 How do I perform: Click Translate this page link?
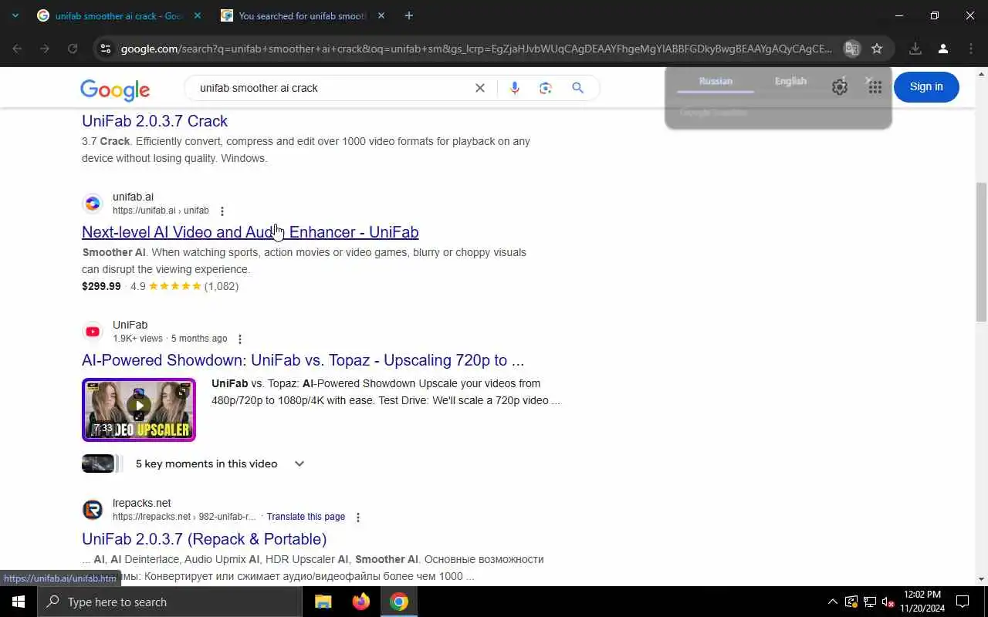click(306, 517)
